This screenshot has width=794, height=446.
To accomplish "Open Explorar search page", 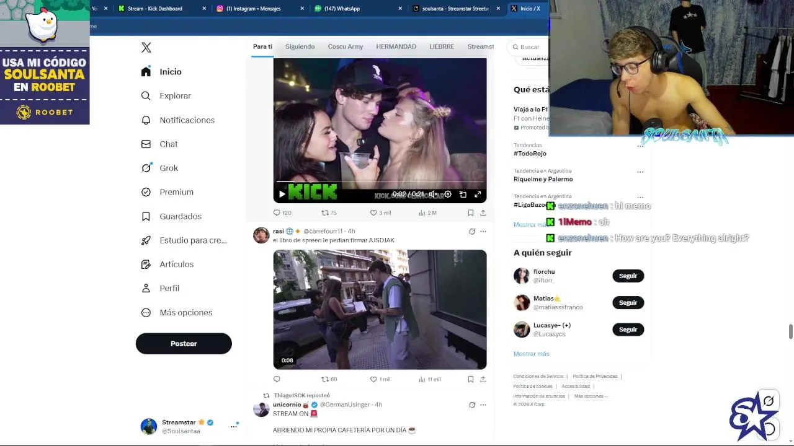I will tap(166, 96).
